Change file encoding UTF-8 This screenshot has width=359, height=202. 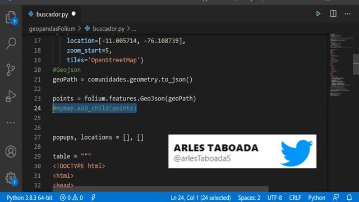(274, 198)
